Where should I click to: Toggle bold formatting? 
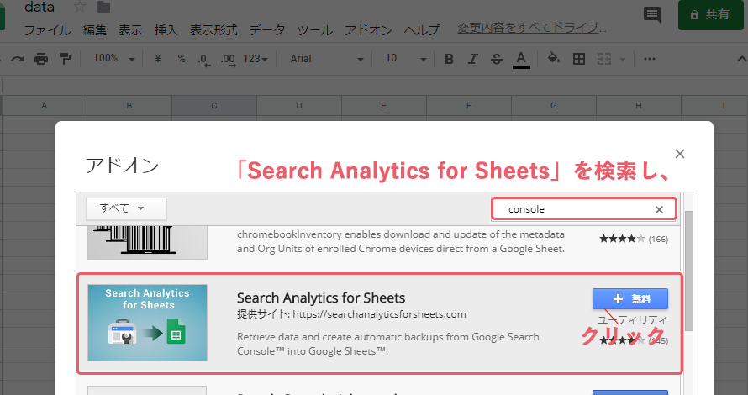[x=449, y=59]
